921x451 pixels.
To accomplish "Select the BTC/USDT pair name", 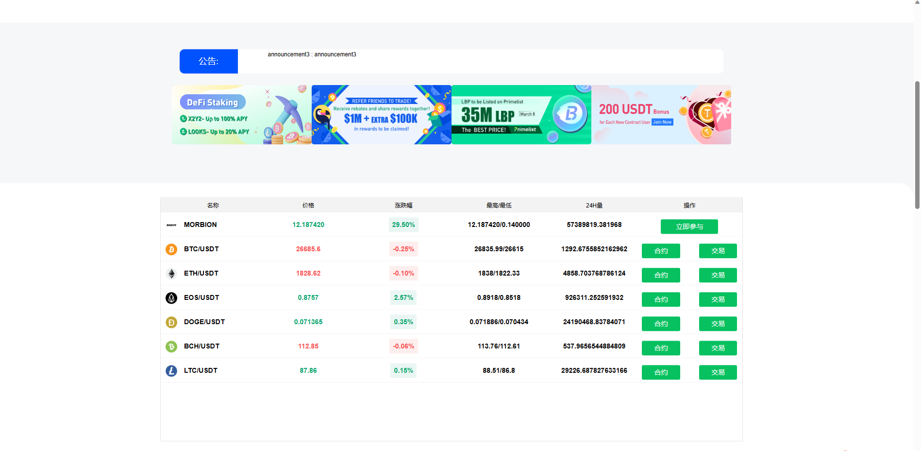I will pyautogui.click(x=201, y=249).
